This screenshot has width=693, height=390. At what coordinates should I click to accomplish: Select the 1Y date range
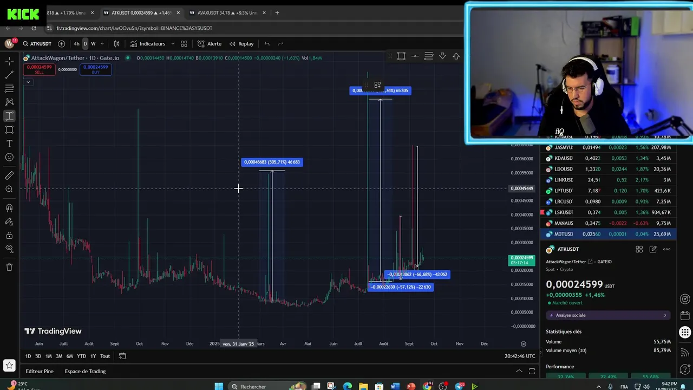(x=93, y=356)
